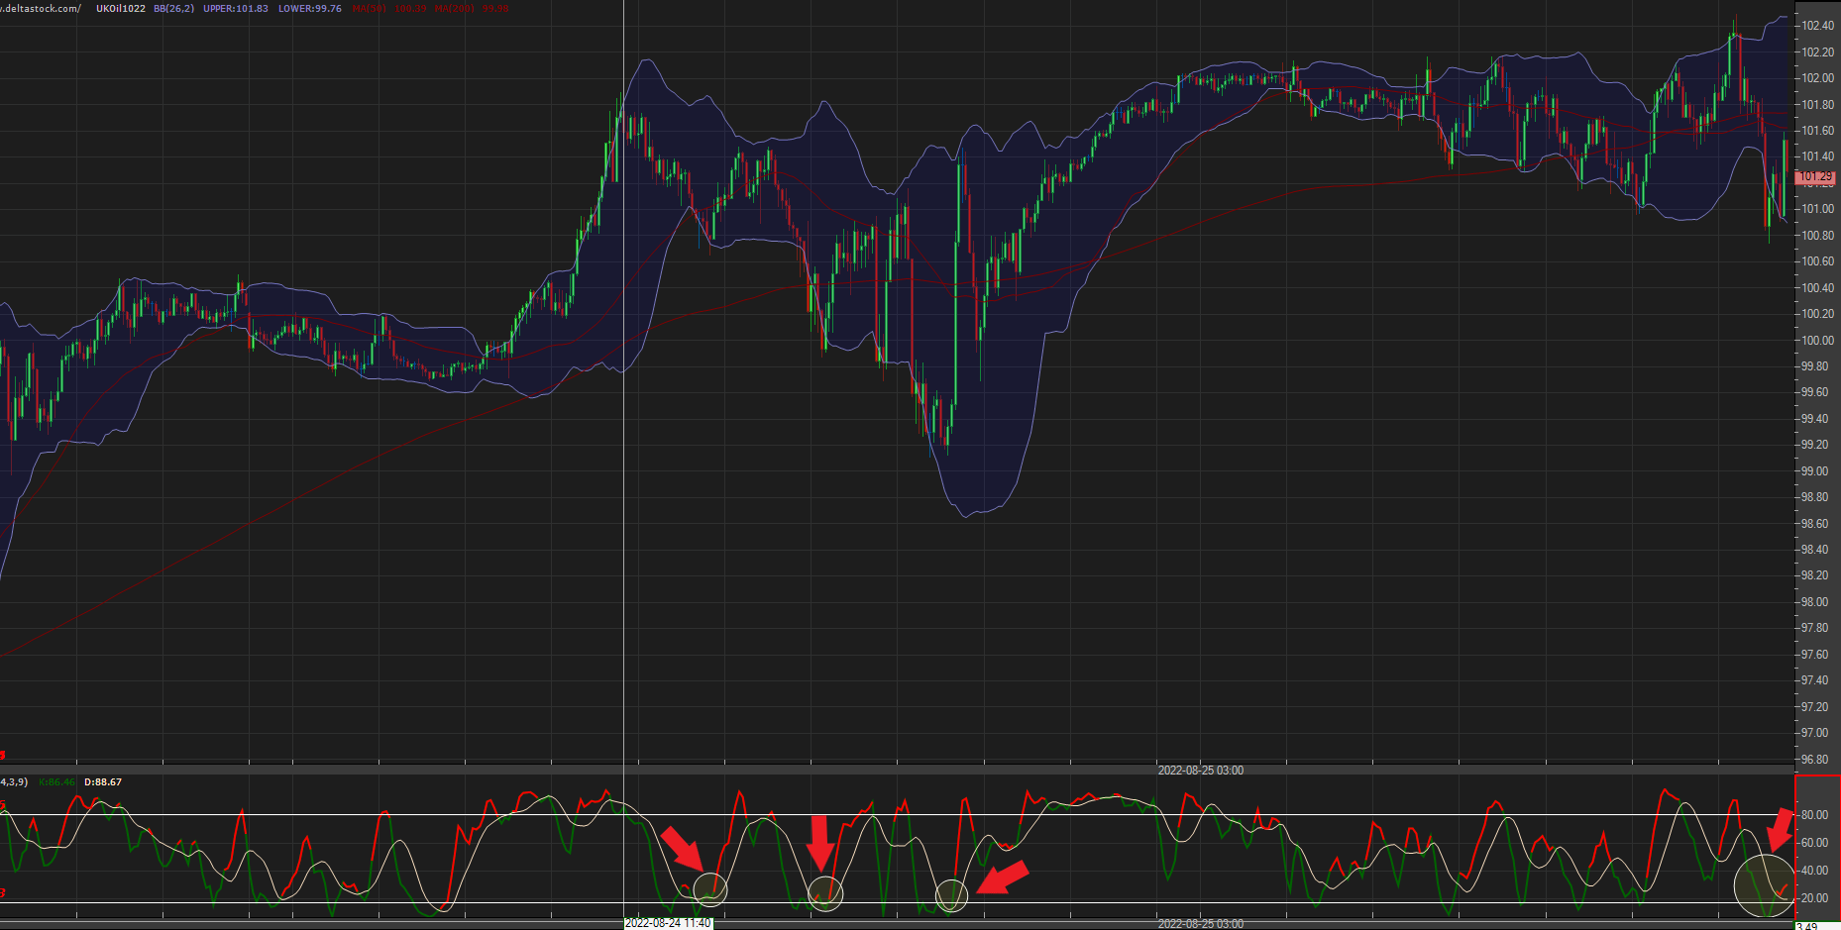Click the 101.60 price axis label

click(x=1817, y=131)
